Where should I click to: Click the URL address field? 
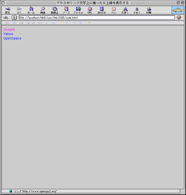point(97,18)
